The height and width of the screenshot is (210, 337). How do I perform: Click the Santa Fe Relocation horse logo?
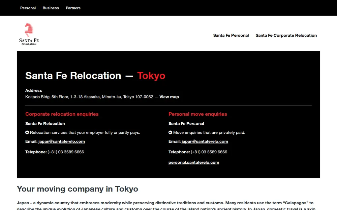tap(29, 34)
